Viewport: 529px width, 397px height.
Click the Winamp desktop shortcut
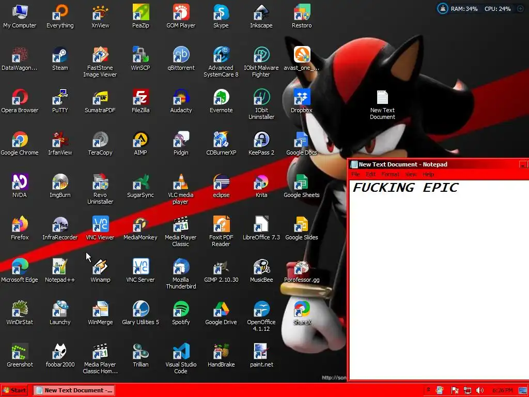coord(100,271)
